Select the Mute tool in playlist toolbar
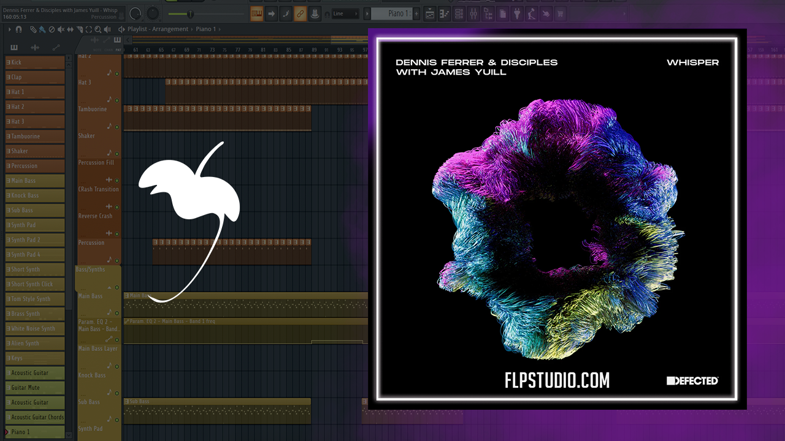The image size is (785, 441). [x=61, y=29]
